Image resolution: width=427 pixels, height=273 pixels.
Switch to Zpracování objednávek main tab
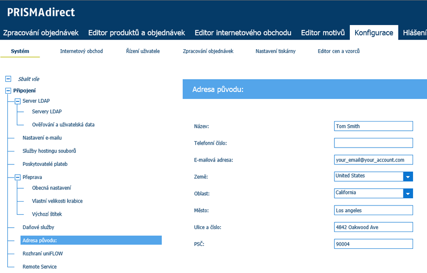click(41, 33)
